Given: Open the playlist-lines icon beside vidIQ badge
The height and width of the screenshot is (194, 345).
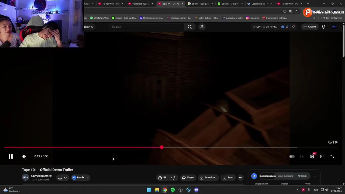Looking at the screenshot, I should pyautogui.click(x=287, y=27).
